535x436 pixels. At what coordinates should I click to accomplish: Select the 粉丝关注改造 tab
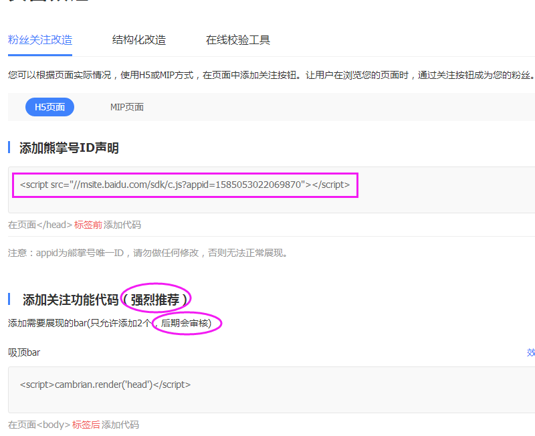tap(40, 40)
